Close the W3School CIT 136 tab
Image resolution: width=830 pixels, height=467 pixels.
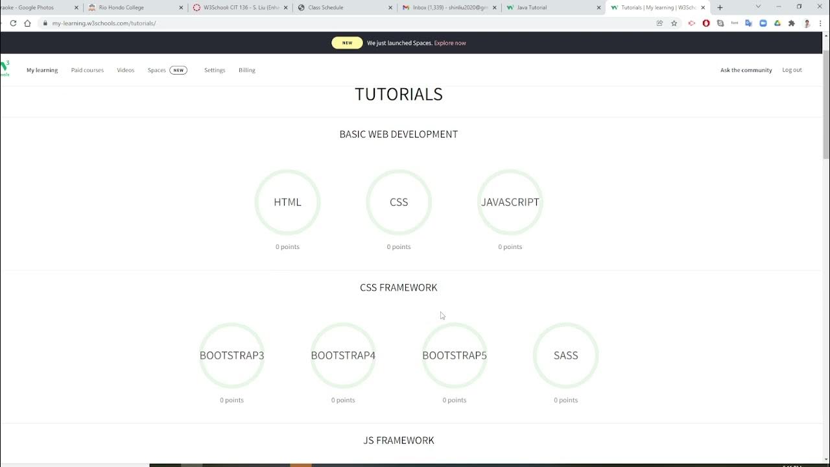click(286, 8)
